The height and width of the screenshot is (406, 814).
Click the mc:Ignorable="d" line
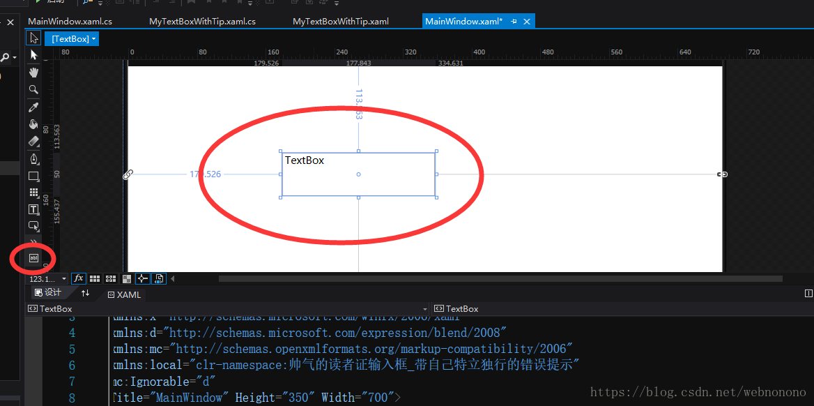click(x=164, y=381)
